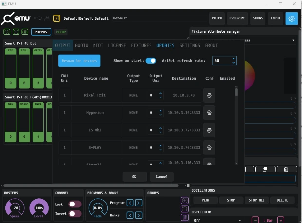Toggle the green eye view icon
The height and width of the screenshot is (223, 302).
(25, 32)
